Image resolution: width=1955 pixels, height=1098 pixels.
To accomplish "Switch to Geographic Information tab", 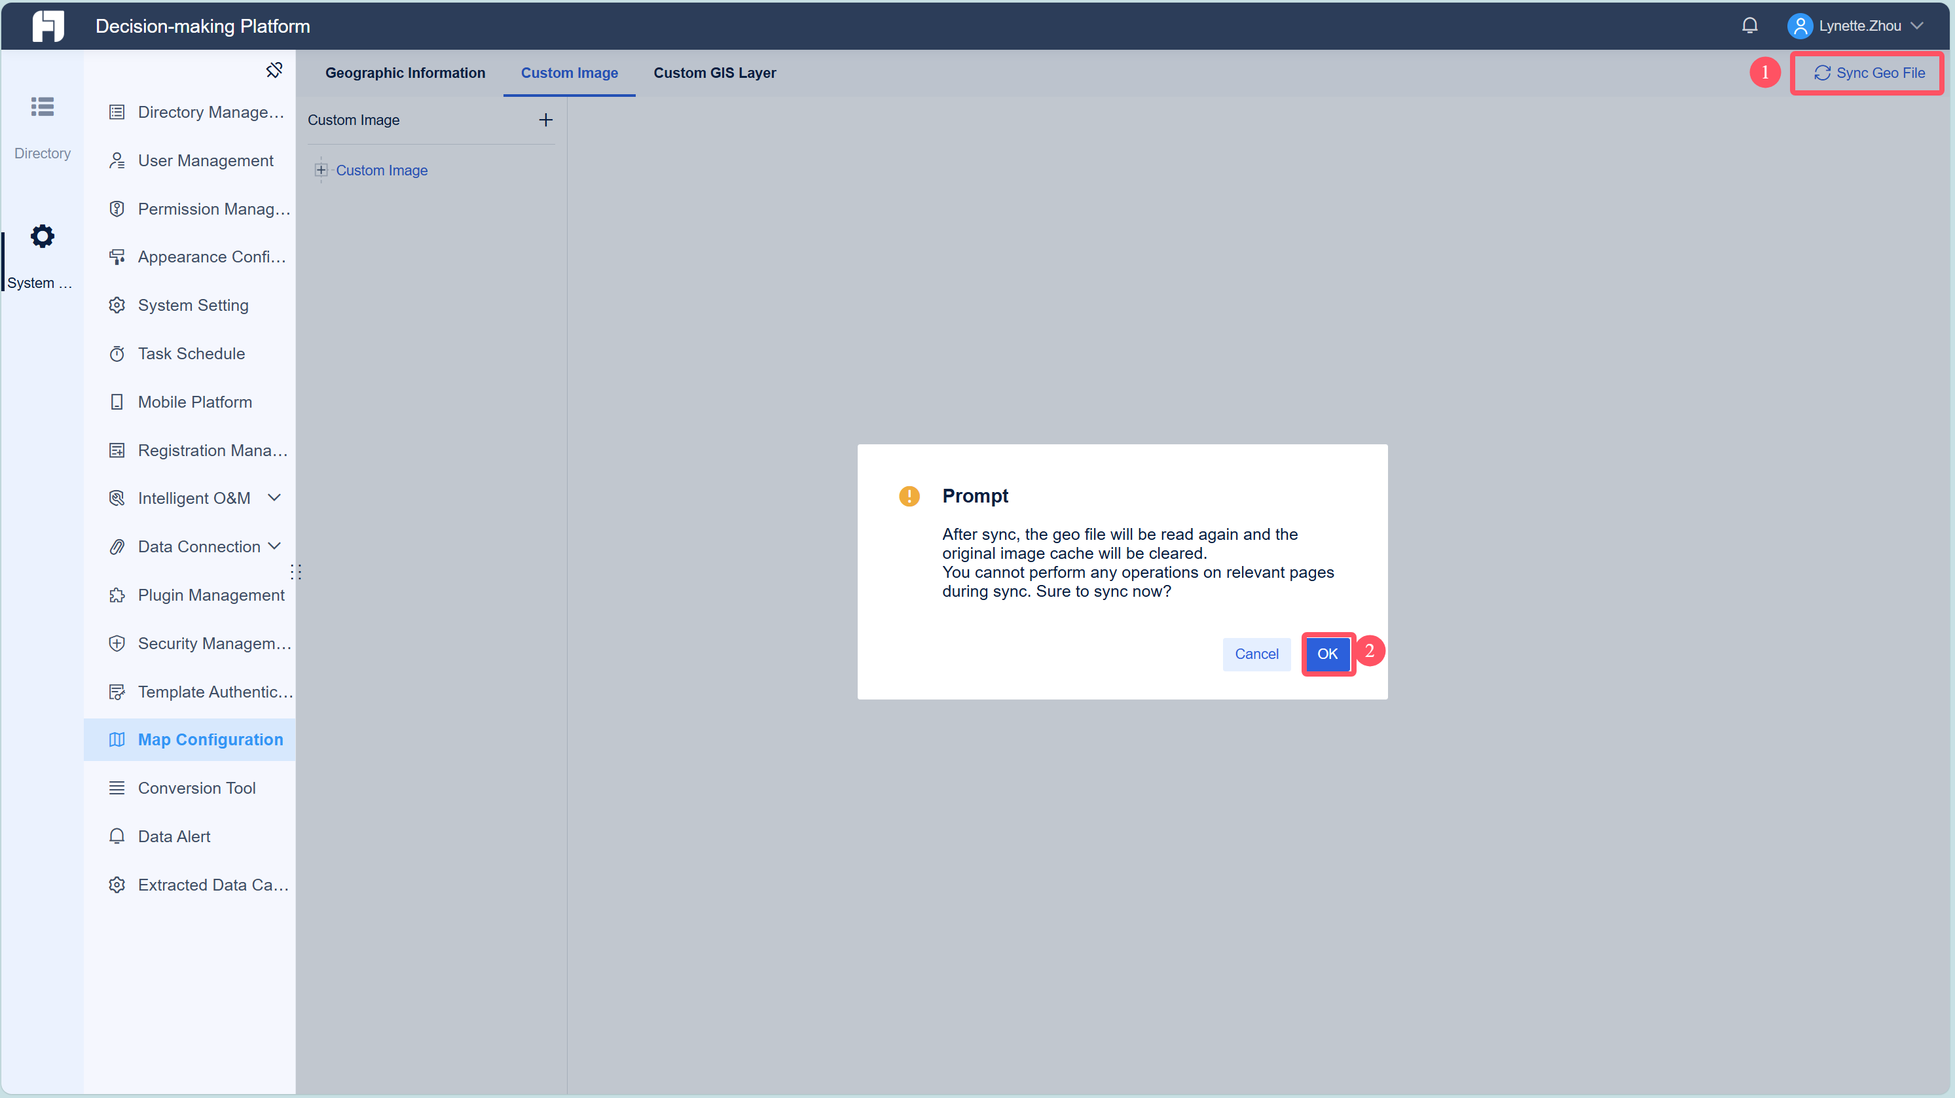I will (x=405, y=73).
